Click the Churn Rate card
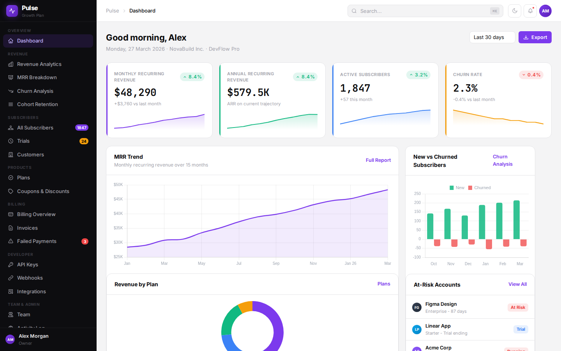This screenshot has height=351, width=561. (498, 100)
